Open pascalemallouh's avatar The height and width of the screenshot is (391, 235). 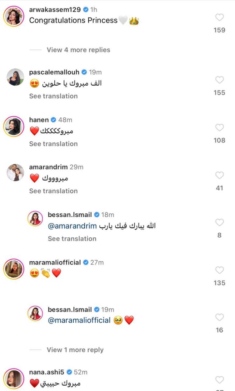[15, 77]
